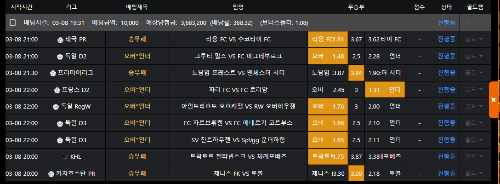
Task: Click the soccer ball icon beside 카자흐스탄 PR
Action: coord(51,174)
